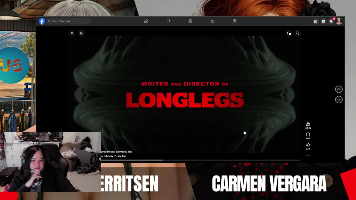Click the reel search magnifier icon
This screenshot has height=200, width=356.
pos(297,33)
